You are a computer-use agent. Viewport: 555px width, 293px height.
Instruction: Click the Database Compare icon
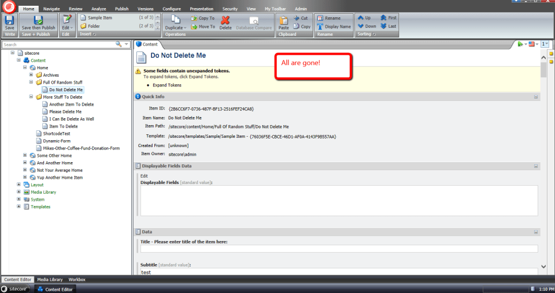click(x=253, y=22)
